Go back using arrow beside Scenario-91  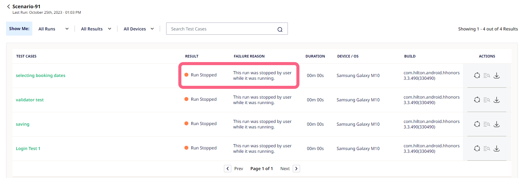click(9, 6)
